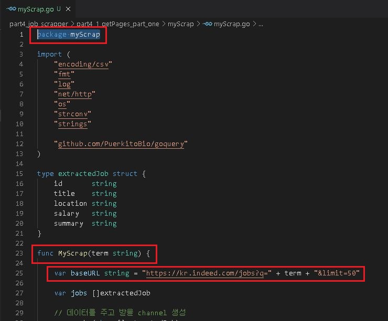Click the "baseURL" variable on line 25
Screen dimensions: 388x321
coord(85,273)
